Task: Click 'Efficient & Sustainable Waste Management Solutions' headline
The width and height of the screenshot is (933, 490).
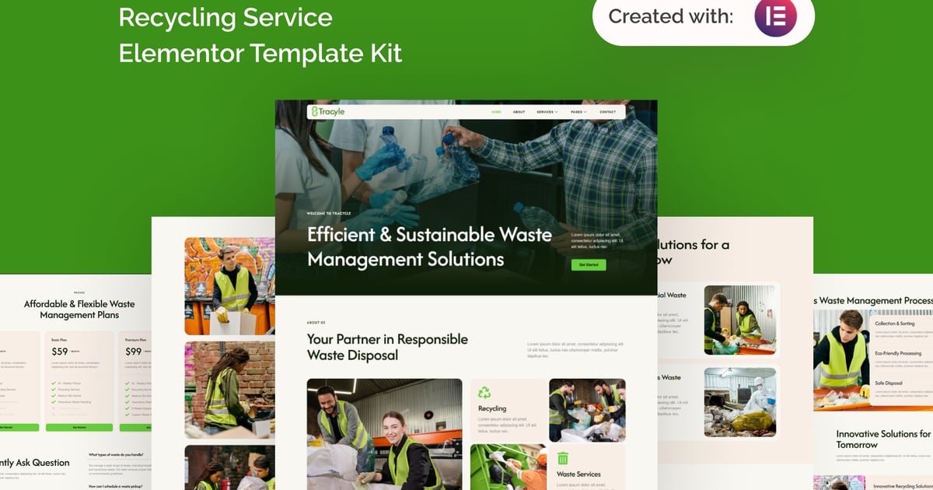Action: point(429,247)
